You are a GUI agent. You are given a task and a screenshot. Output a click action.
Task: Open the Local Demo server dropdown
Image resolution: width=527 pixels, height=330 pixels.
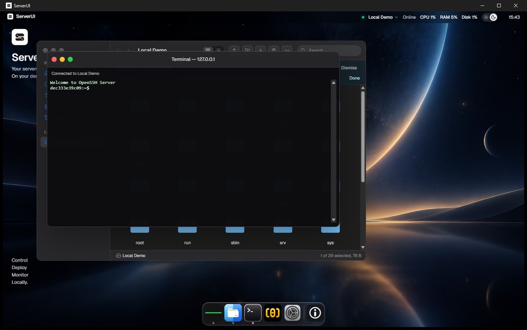(x=383, y=17)
